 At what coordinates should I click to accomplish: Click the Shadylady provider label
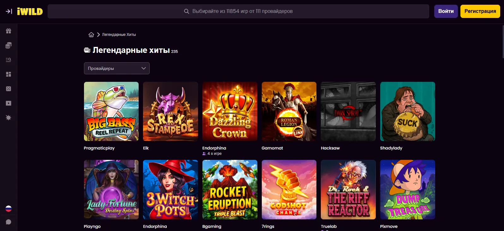pos(391,148)
